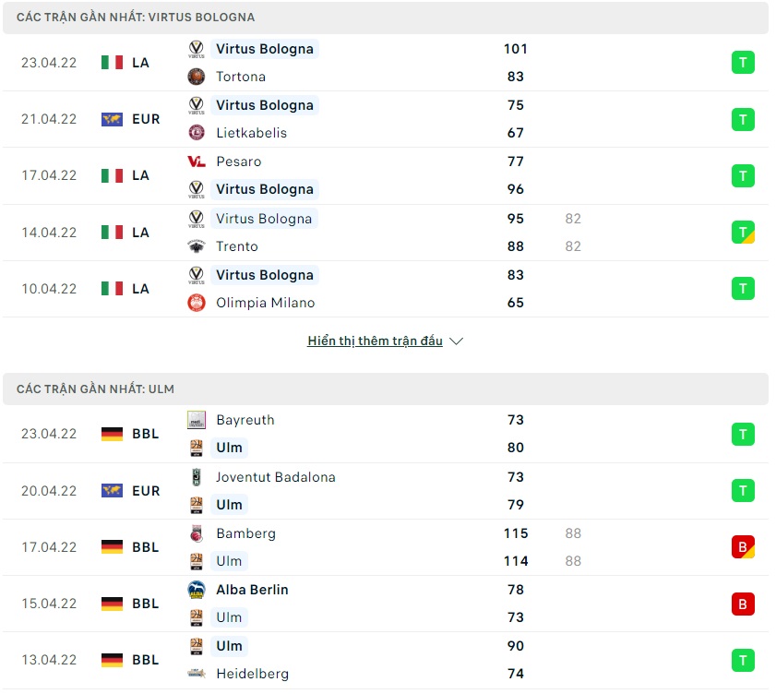Screen dimensions: 776x694
Task: Click the Bayreuth team logo
Action: (196, 420)
